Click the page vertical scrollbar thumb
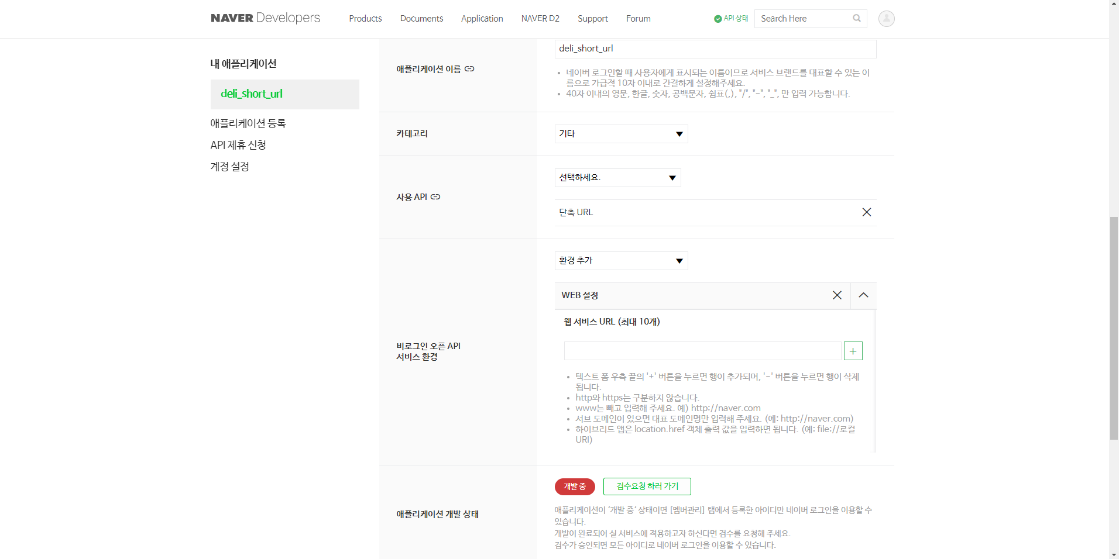Viewport: 1119px width, 559px height. (x=1114, y=327)
